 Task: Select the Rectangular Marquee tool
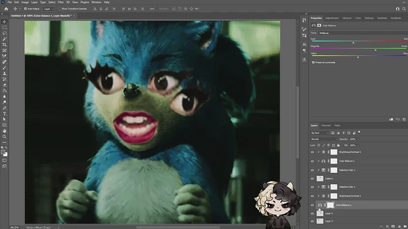click(x=5, y=27)
